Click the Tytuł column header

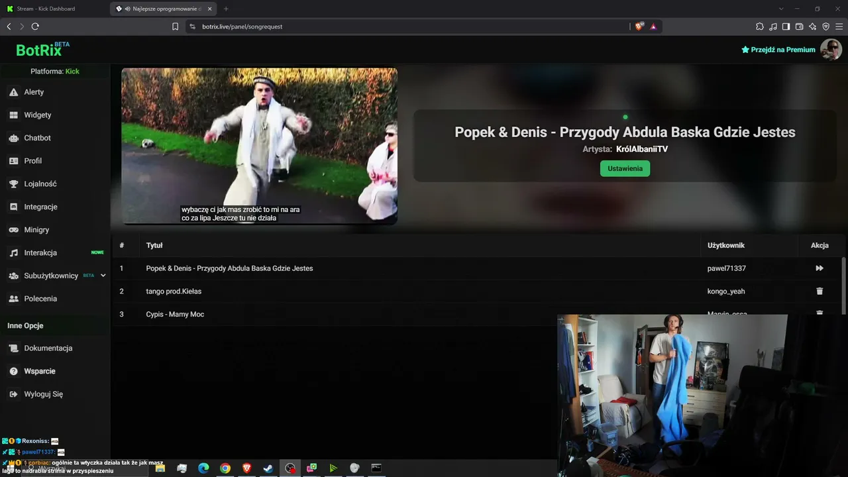pyautogui.click(x=154, y=245)
